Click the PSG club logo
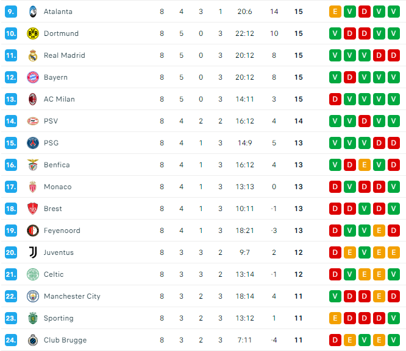406x351 pixels. (x=33, y=143)
